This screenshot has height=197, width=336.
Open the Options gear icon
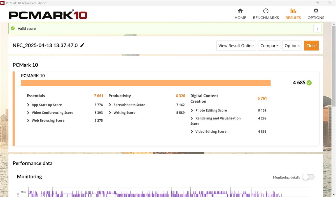(316, 11)
